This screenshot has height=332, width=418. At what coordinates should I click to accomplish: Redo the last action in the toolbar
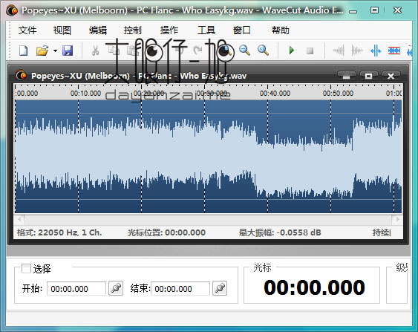pyautogui.click(x=197, y=51)
